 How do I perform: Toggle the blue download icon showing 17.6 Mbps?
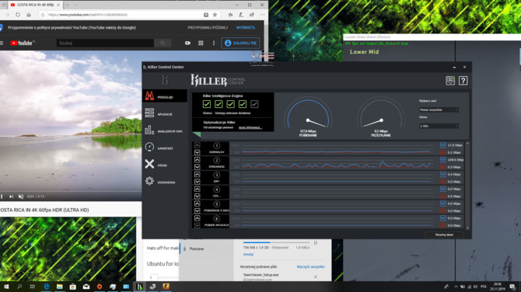[x=443, y=145]
